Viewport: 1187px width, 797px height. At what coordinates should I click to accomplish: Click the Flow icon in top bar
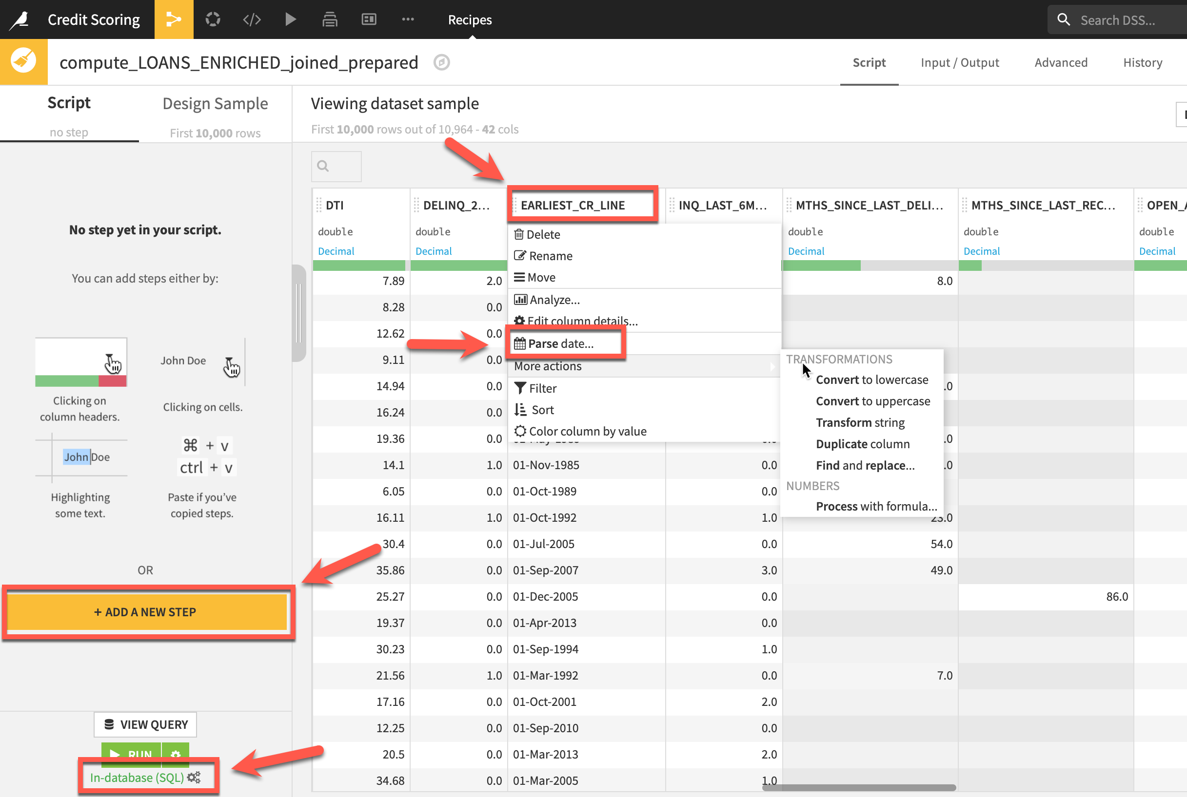(174, 19)
